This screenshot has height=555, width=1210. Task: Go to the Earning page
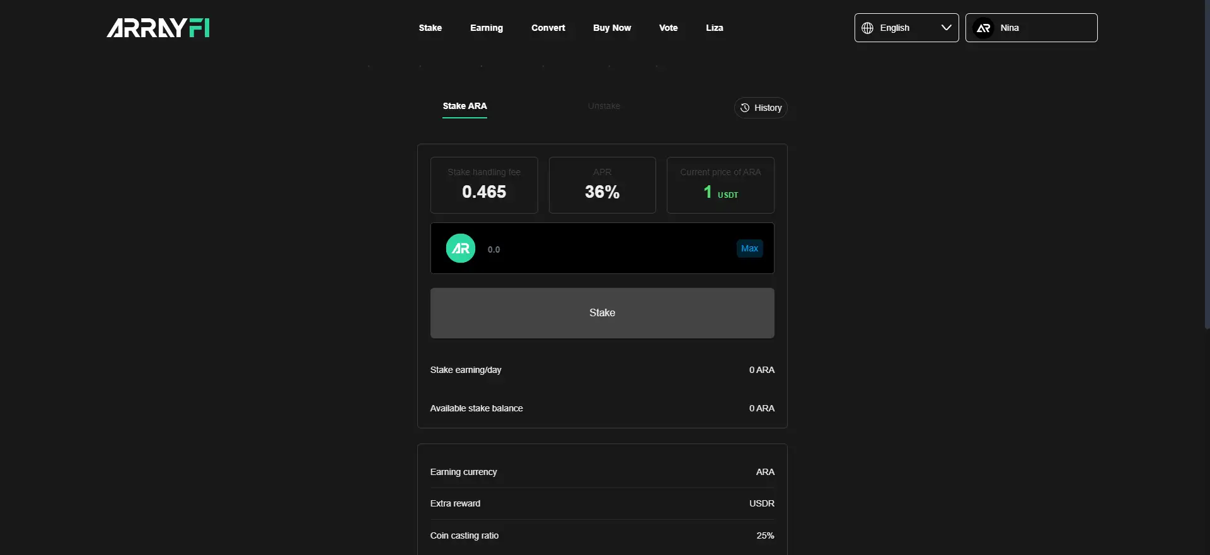pyautogui.click(x=487, y=28)
